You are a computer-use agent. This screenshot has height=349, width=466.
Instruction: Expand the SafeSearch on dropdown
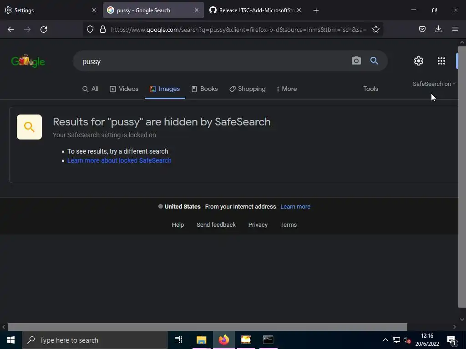[434, 84]
